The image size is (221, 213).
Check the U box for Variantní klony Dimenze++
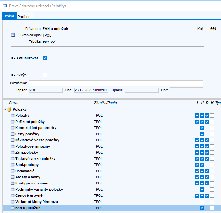click(x=202, y=202)
